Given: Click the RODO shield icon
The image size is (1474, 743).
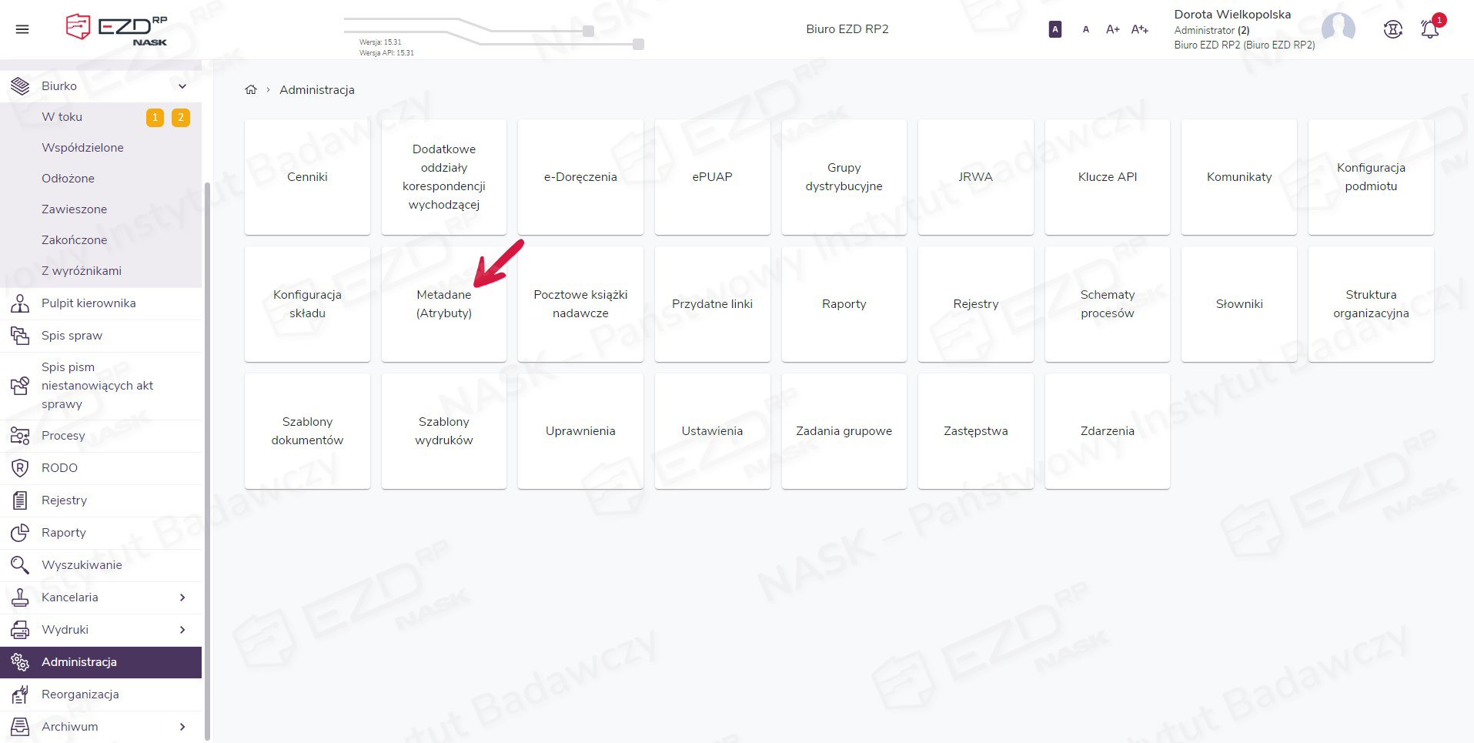Looking at the screenshot, I should pos(20,468).
